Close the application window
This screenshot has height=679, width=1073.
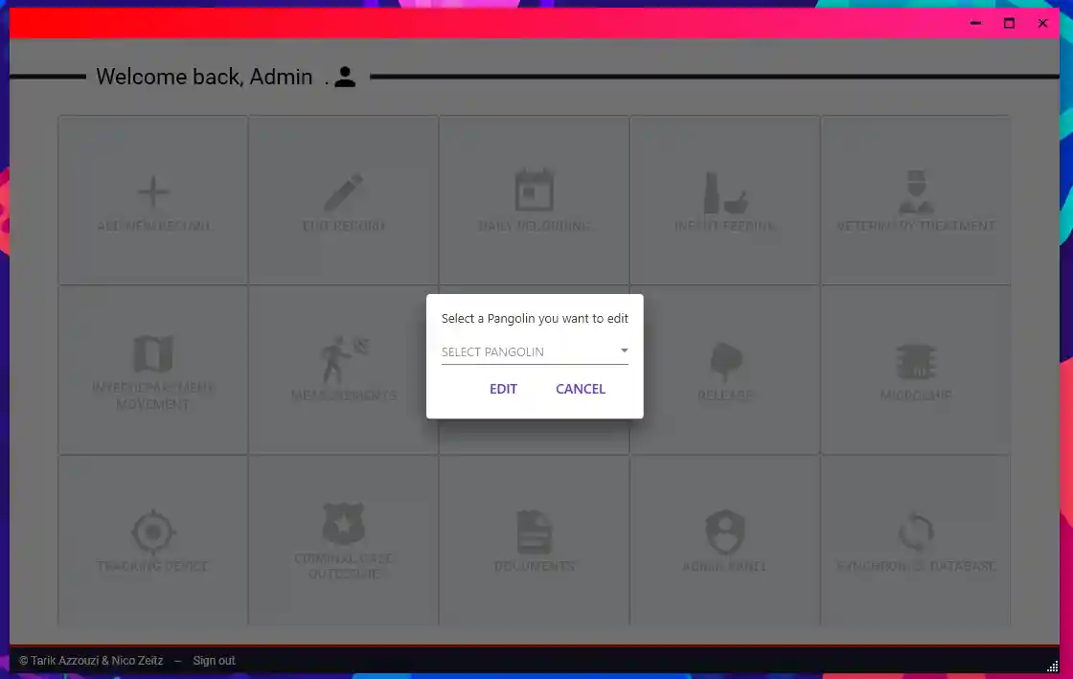[x=1043, y=23]
